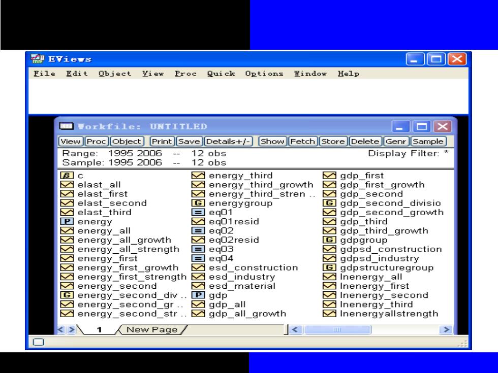498x373 pixels.
Task: Click the equation icon next to eq02
Action: (198, 230)
